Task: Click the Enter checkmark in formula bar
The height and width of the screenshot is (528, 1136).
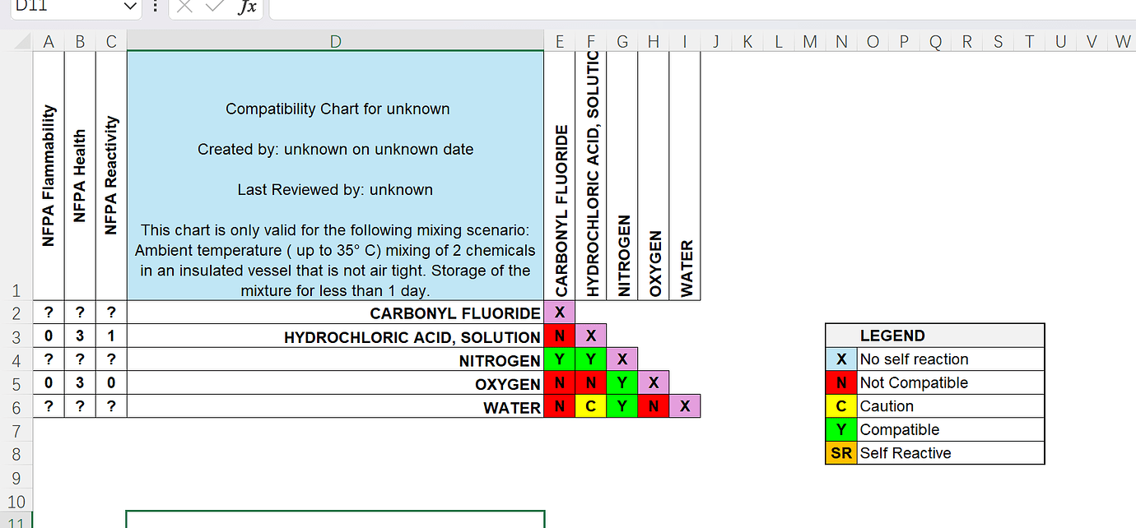Action: pos(215,7)
